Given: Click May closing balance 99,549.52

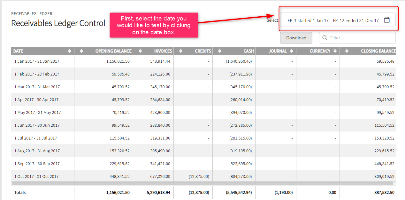Looking at the screenshot, I should point(386,112).
